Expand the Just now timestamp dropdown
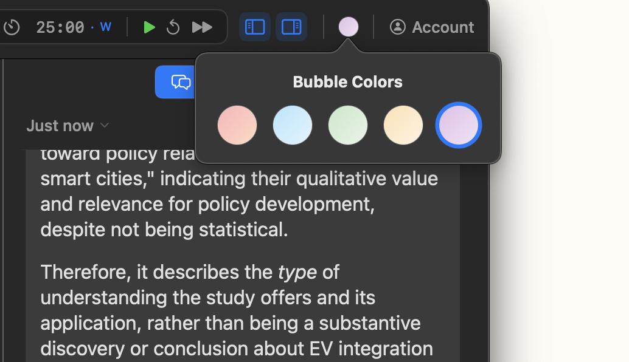Image resolution: width=629 pixels, height=362 pixels. pyautogui.click(x=104, y=126)
